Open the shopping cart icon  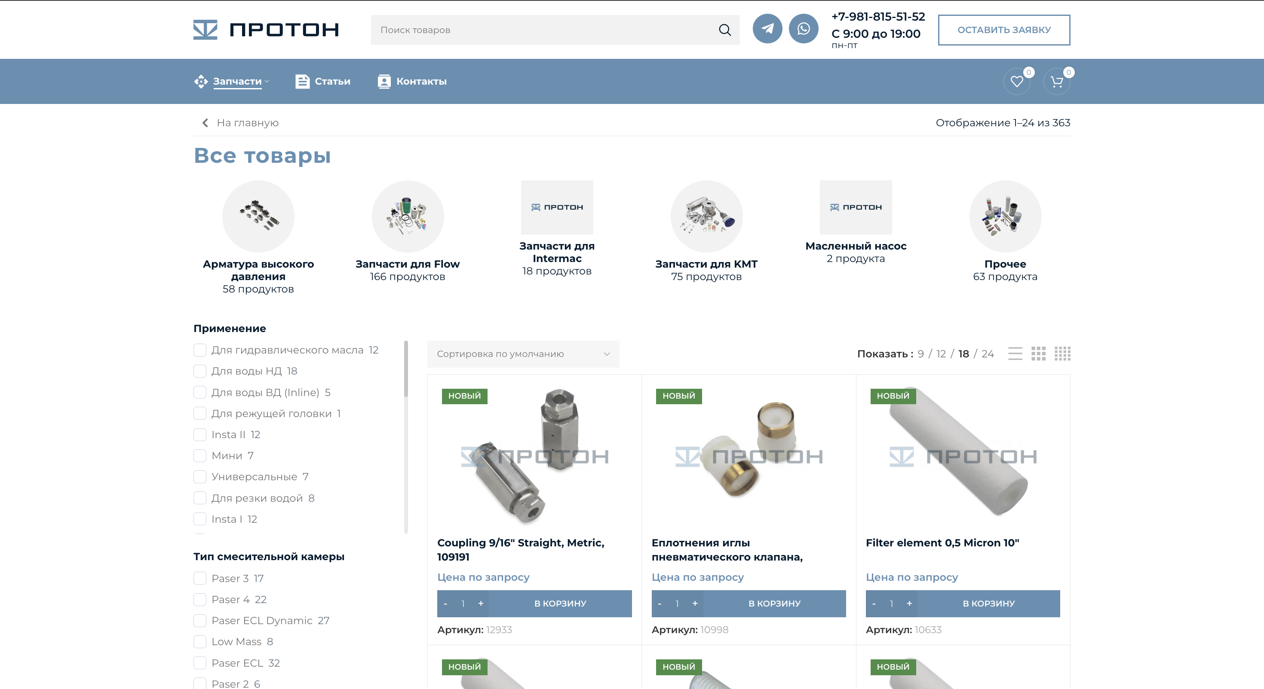coord(1056,82)
